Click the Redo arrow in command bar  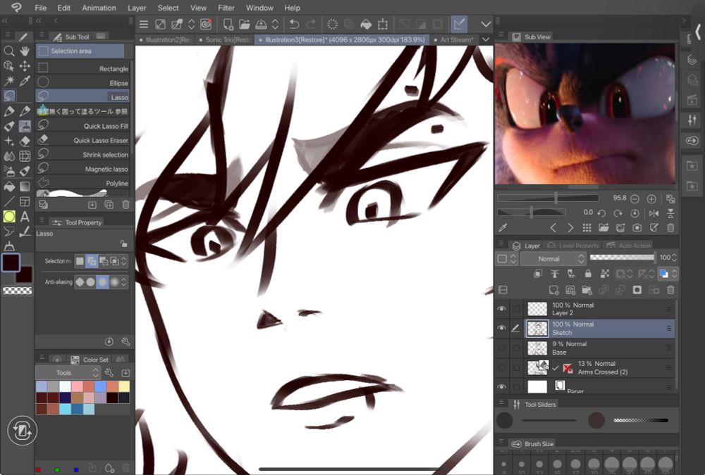(311, 24)
